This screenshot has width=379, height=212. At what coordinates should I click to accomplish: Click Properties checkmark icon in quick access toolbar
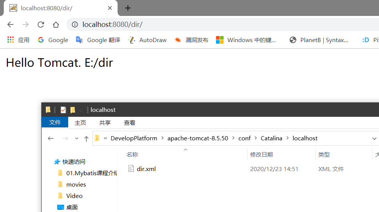point(63,110)
